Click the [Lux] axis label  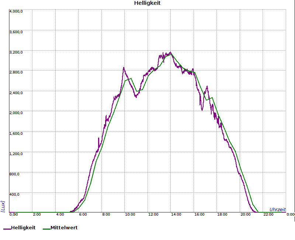click(x=3, y=206)
